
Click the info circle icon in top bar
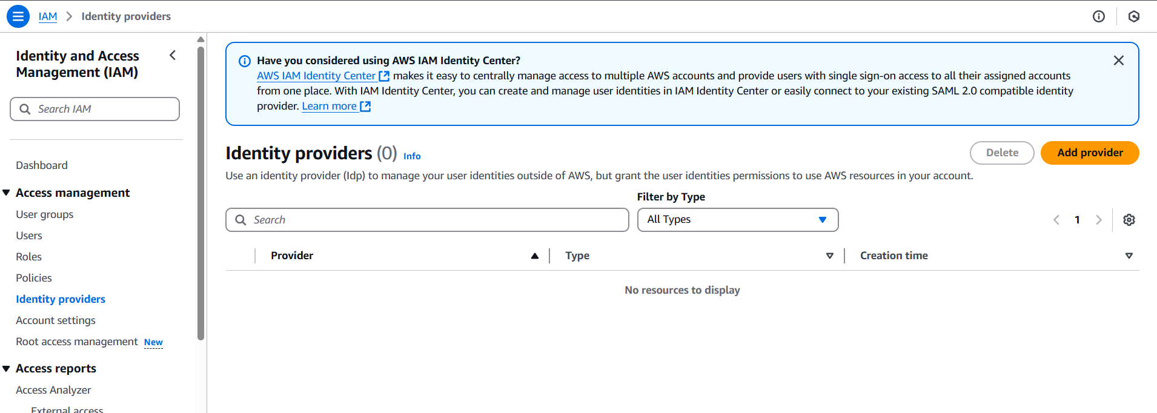pos(1099,16)
